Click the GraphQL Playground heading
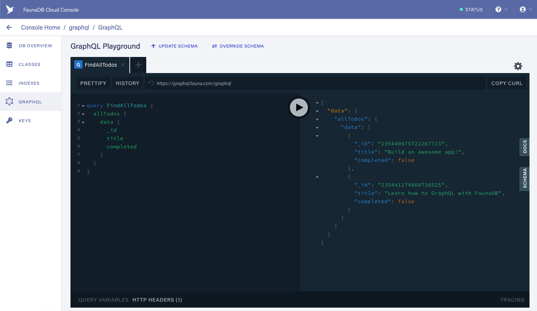This screenshot has height=311, width=537. pos(105,46)
